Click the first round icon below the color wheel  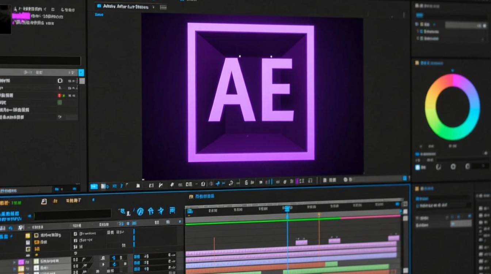[x=439, y=167]
